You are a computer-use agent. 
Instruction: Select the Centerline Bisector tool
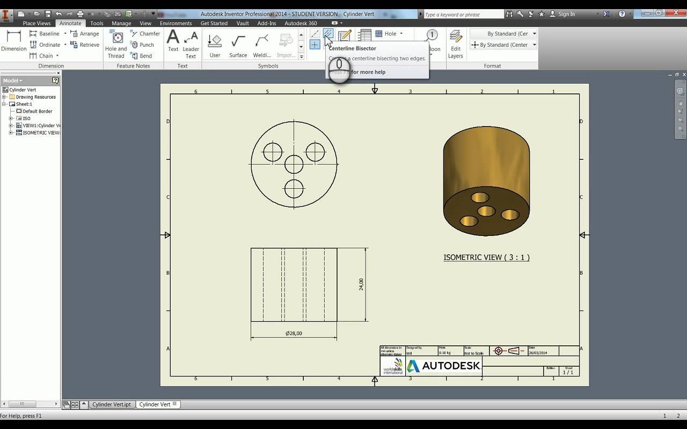pos(328,33)
